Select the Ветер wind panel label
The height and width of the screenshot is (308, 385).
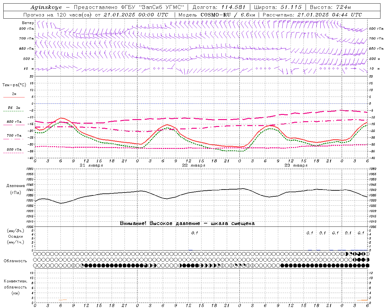28,23
